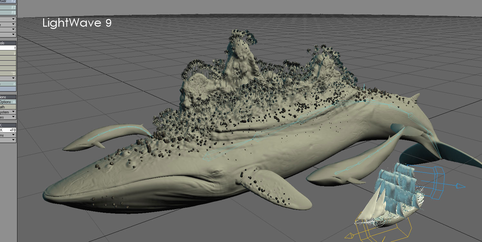Viewport: 482px width, 242px height.
Task: Select the sailing ship model
Action: point(390,196)
